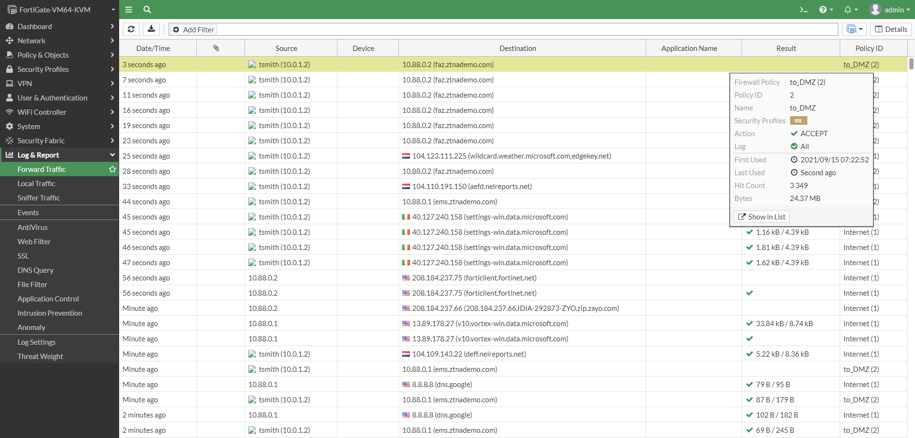This screenshot has height=438, width=915.
Task: Click the Add Filter button
Action: 193,30
